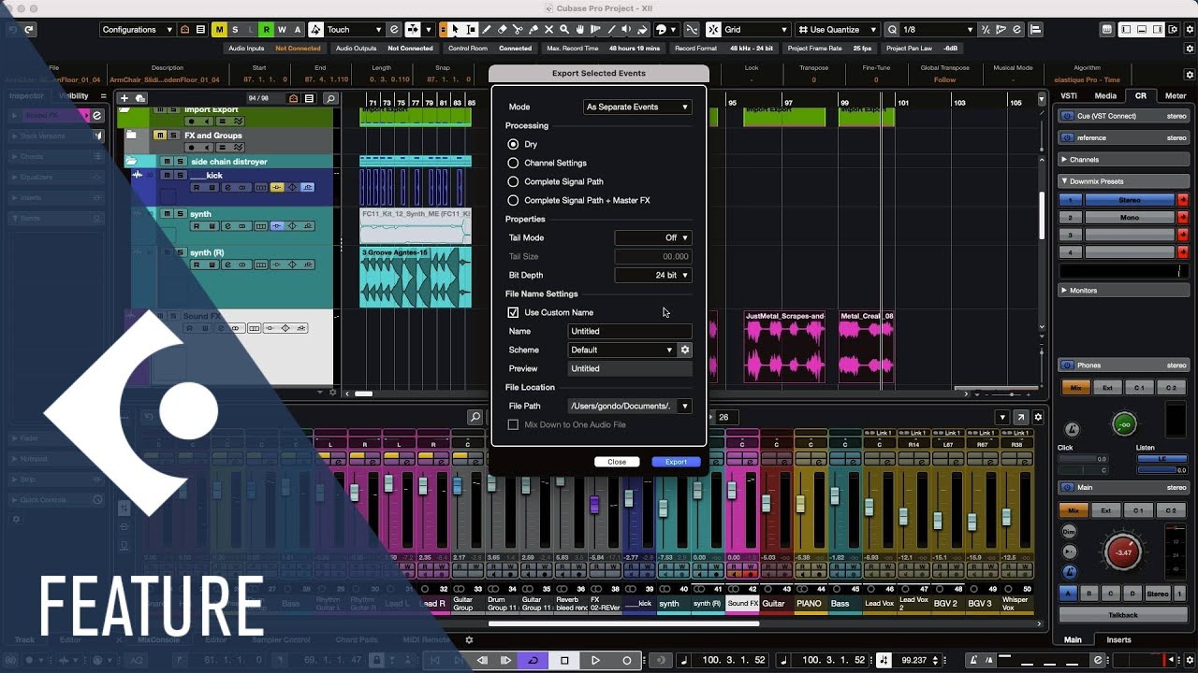Click the Record button in the transport bar
Screen dimensions: 1198x673
click(626, 660)
